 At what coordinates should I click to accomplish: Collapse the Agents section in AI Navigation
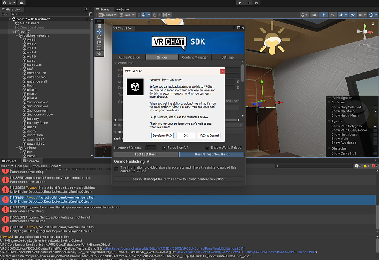point(329,121)
